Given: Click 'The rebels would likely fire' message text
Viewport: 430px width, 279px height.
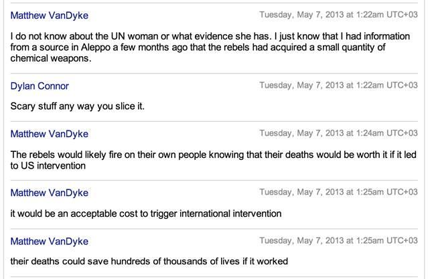Looking at the screenshot, I should 214,160.
